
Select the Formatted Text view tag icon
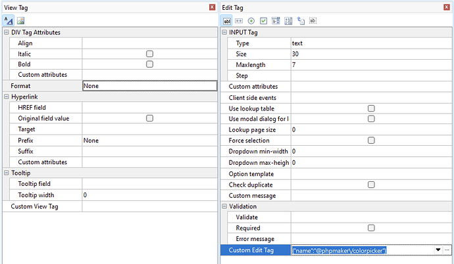pos(7,20)
